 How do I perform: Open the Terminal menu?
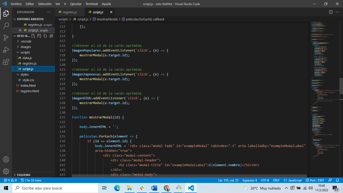[x=92, y=4]
